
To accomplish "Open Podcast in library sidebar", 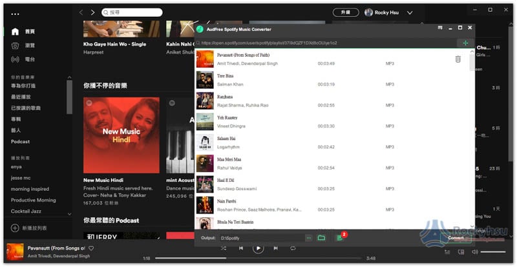I will click(x=20, y=142).
